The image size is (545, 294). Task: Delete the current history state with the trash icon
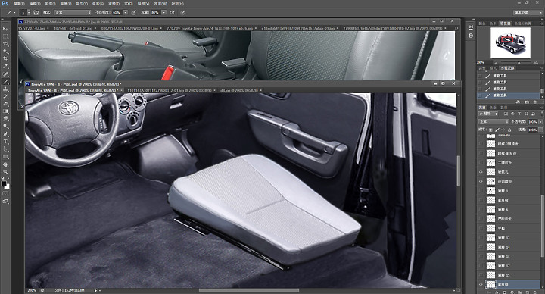click(535, 102)
